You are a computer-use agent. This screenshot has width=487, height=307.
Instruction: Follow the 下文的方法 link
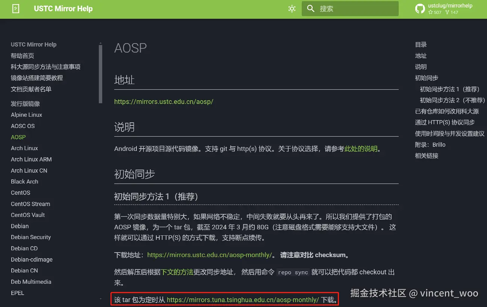[x=177, y=272]
